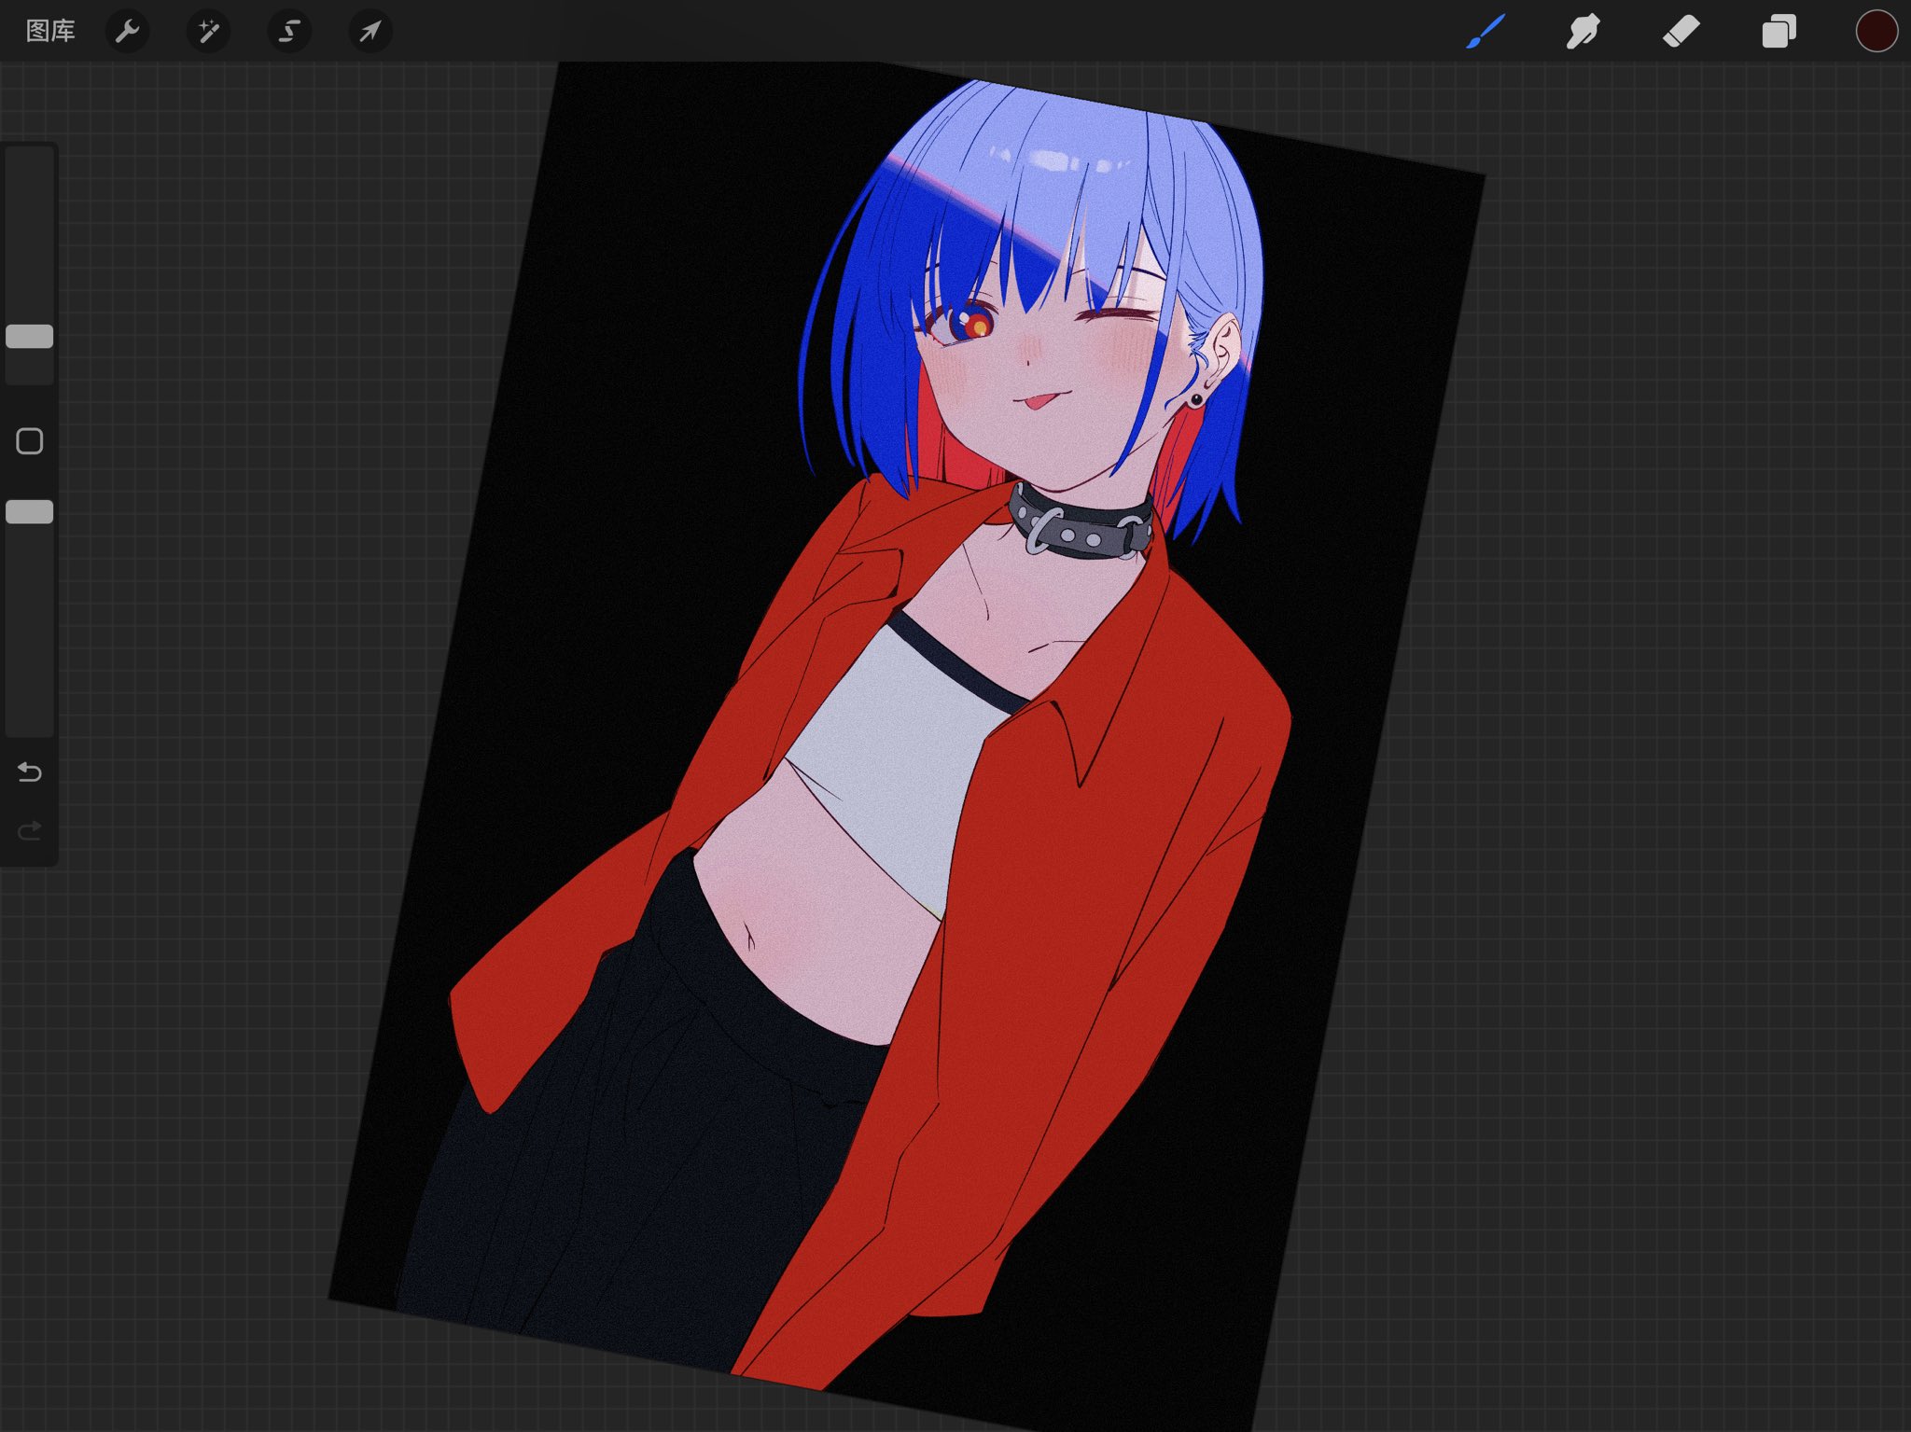
Task: Activate the Selection tool
Action: (289, 31)
